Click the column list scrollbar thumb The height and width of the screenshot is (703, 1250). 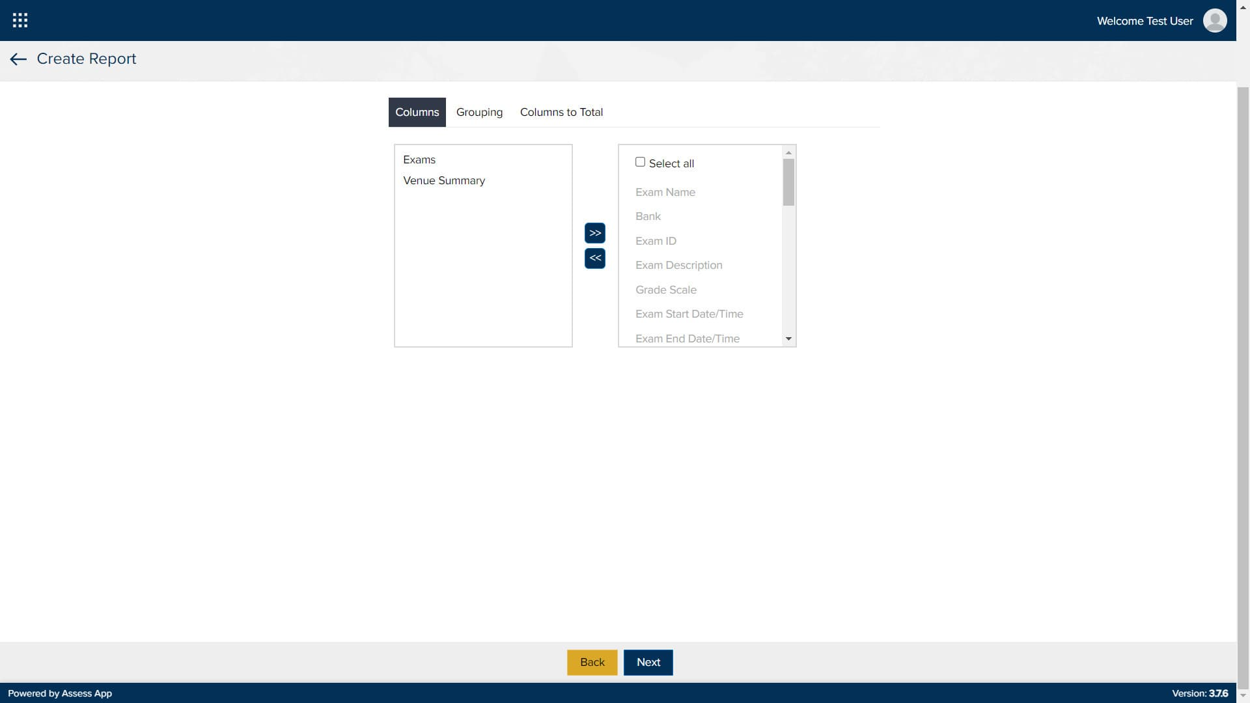click(x=788, y=182)
